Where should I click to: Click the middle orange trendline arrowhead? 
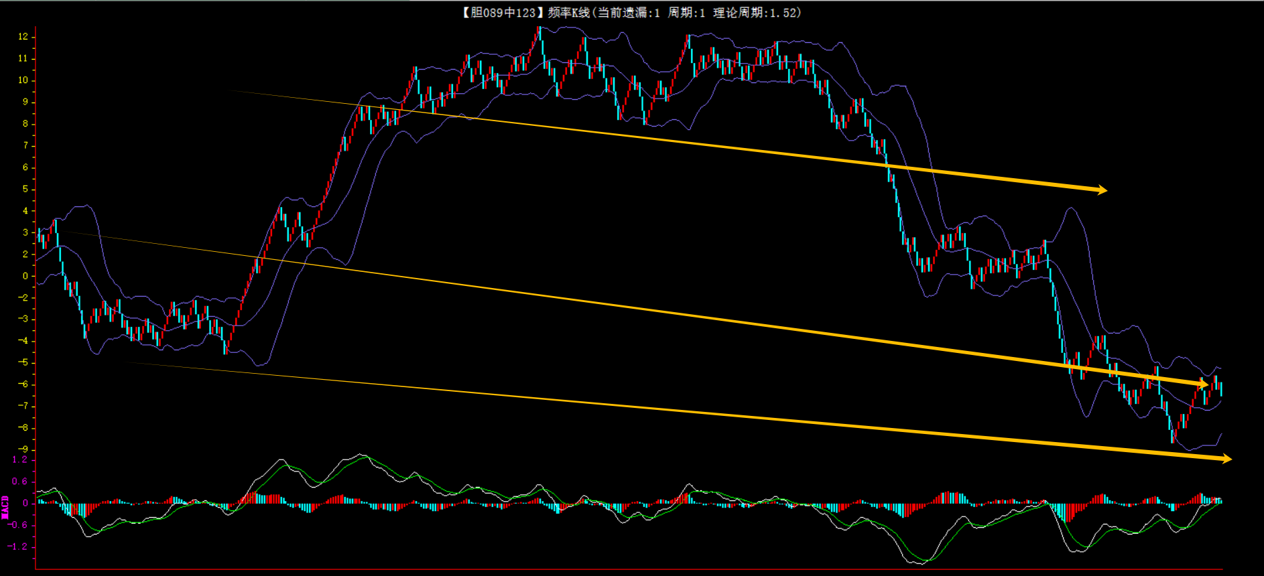pyautogui.click(x=1204, y=384)
